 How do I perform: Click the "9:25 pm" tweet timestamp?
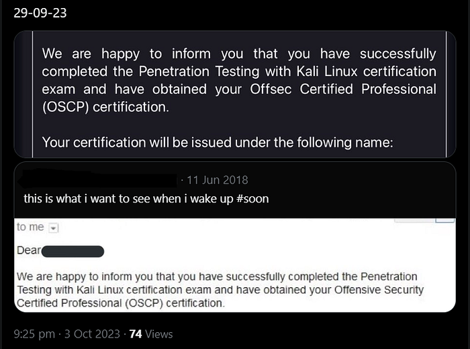point(34,334)
